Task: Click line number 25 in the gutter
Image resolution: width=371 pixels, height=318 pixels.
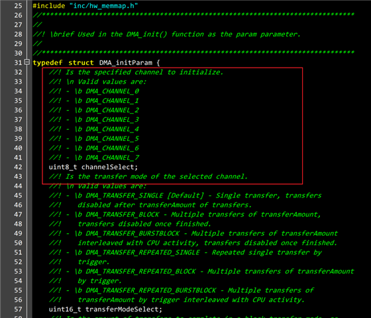Action: pos(19,6)
